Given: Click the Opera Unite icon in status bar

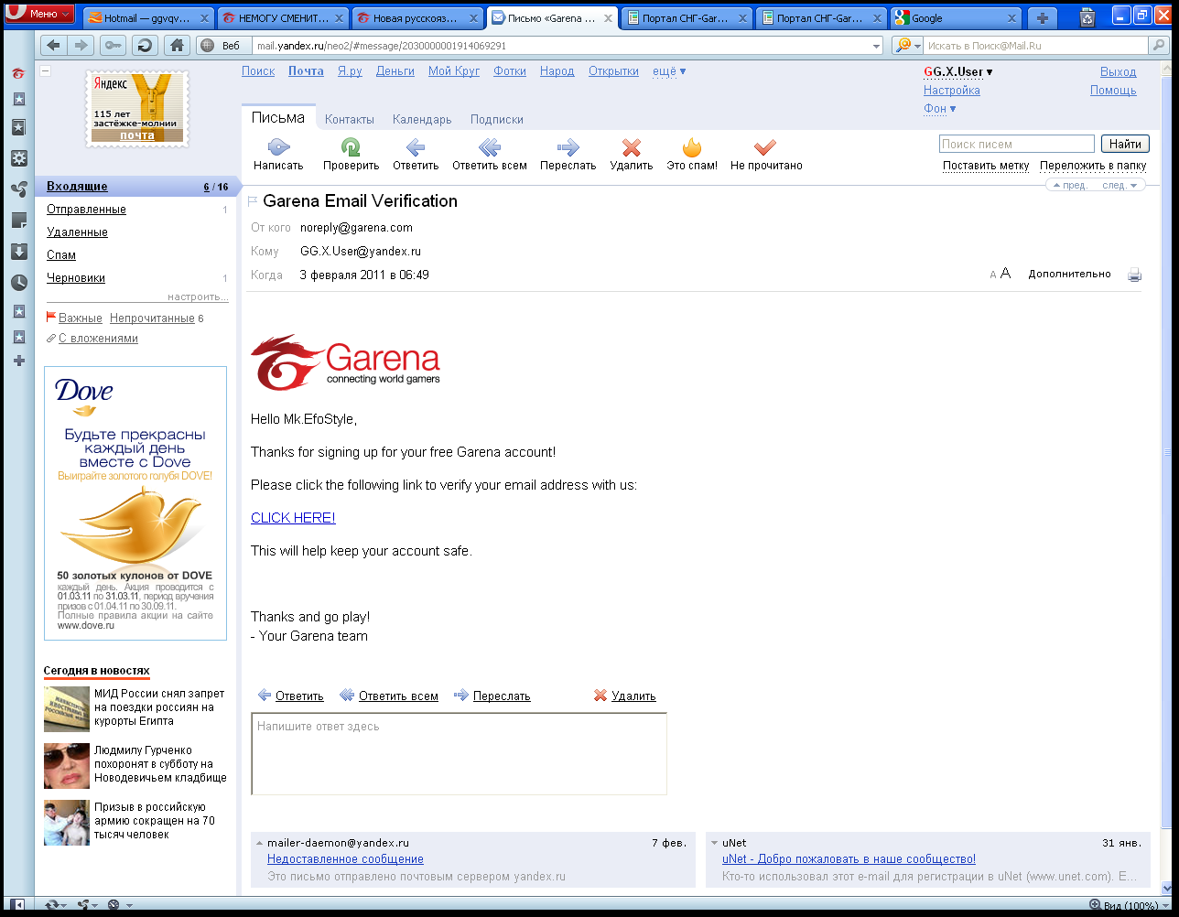Looking at the screenshot, I should (x=83, y=906).
